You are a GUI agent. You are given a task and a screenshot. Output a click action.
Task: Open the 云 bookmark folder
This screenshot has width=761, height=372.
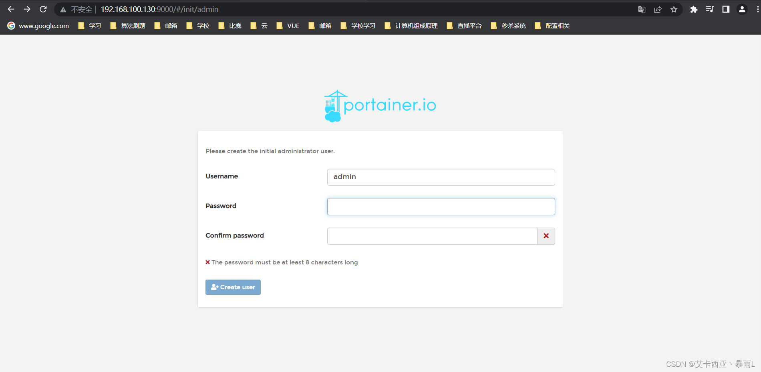point(259,26)
